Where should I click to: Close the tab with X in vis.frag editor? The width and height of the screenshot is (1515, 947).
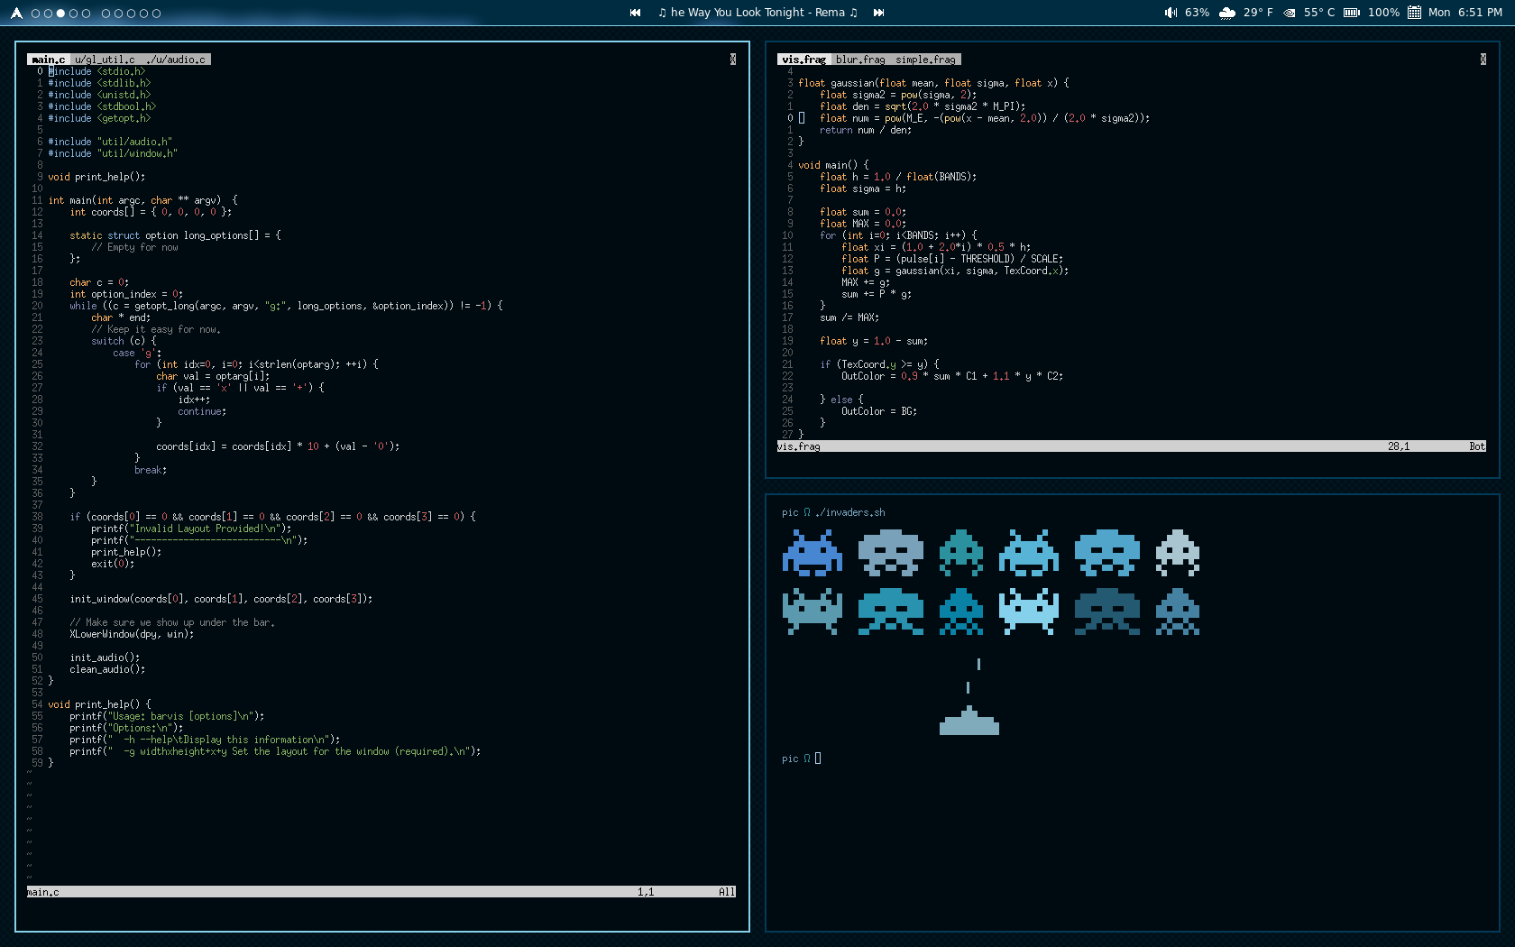click(1483, 60)
